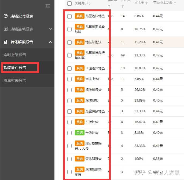Click the chart icon beside 转化解读报告
Screen dimensions: 184x180
(6, 42)
